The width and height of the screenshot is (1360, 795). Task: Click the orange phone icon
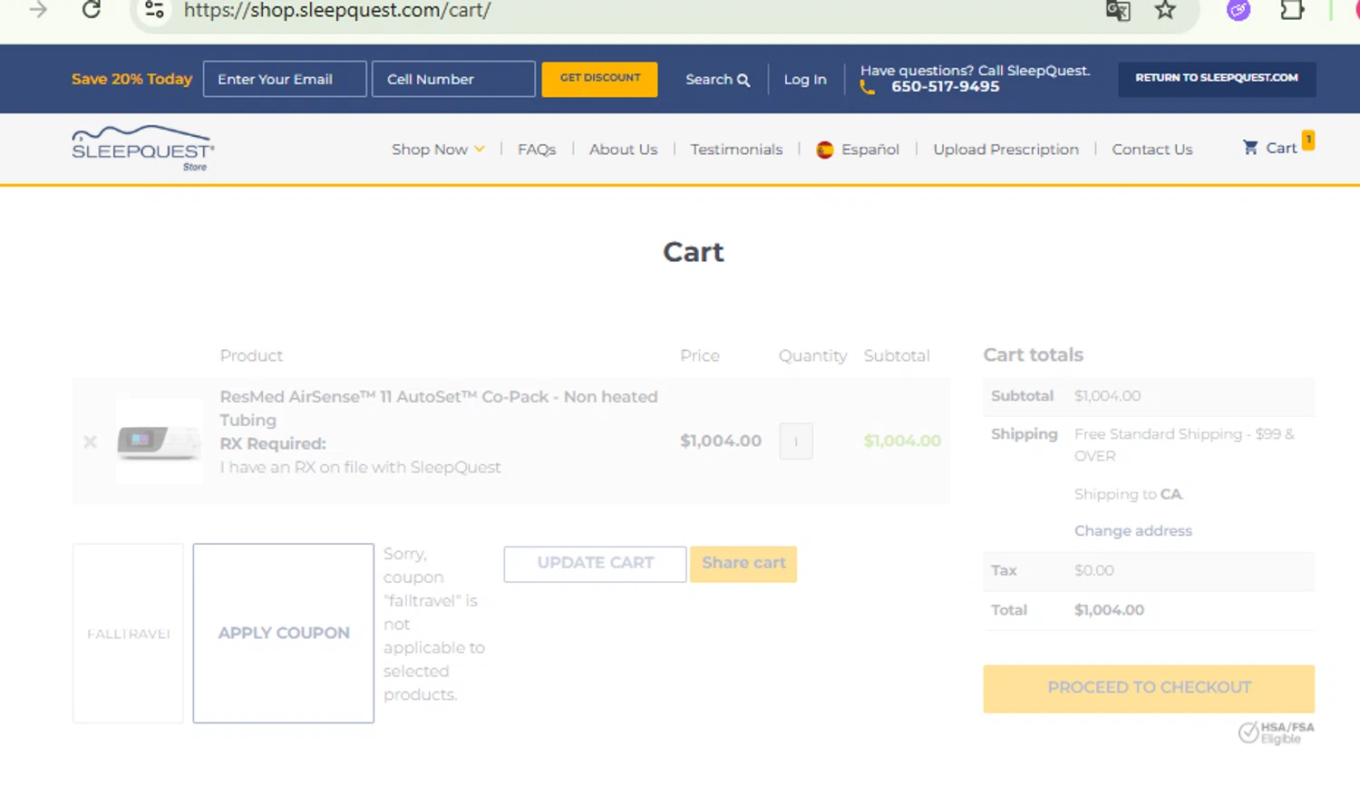[x=868, y=88]
